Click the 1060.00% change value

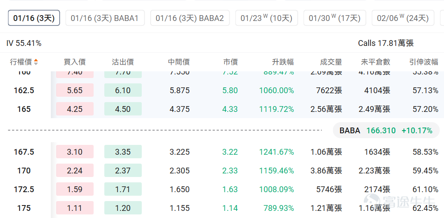276,90
